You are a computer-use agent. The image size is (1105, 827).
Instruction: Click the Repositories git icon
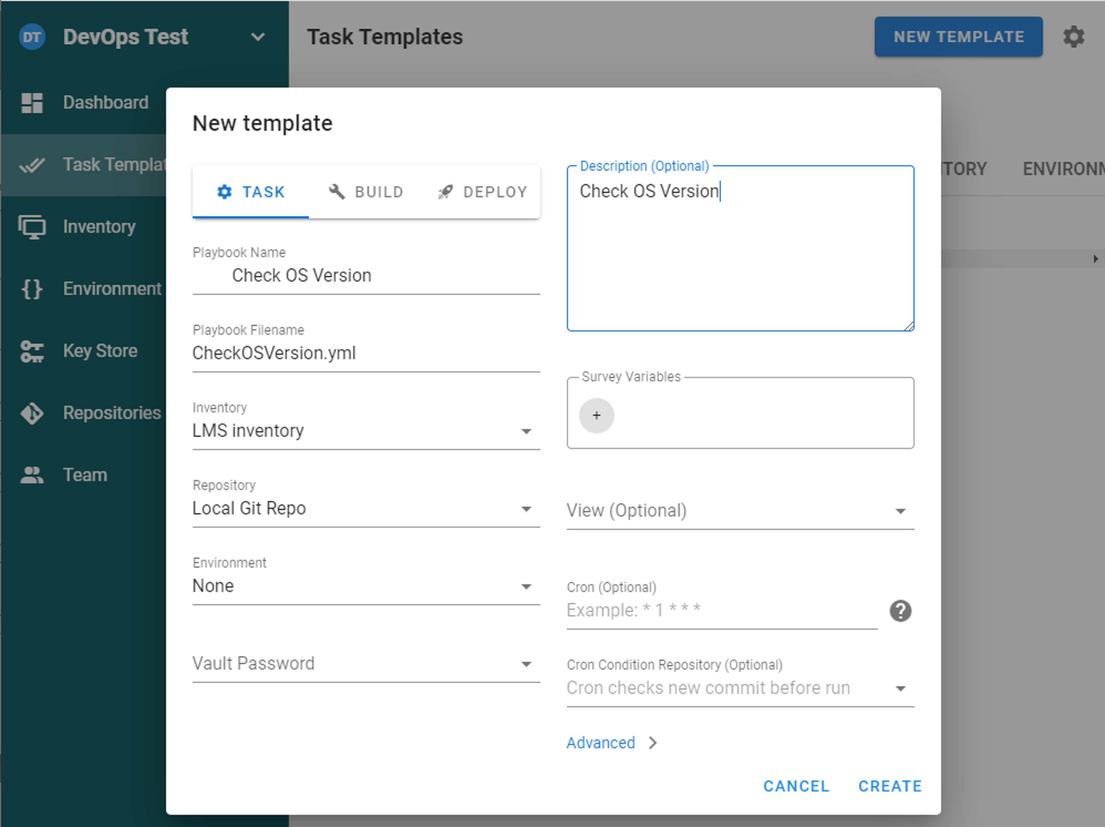[32, 413]
